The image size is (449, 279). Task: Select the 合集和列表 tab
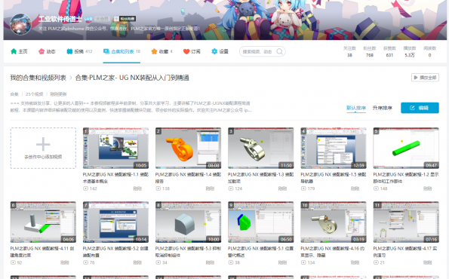121,51
